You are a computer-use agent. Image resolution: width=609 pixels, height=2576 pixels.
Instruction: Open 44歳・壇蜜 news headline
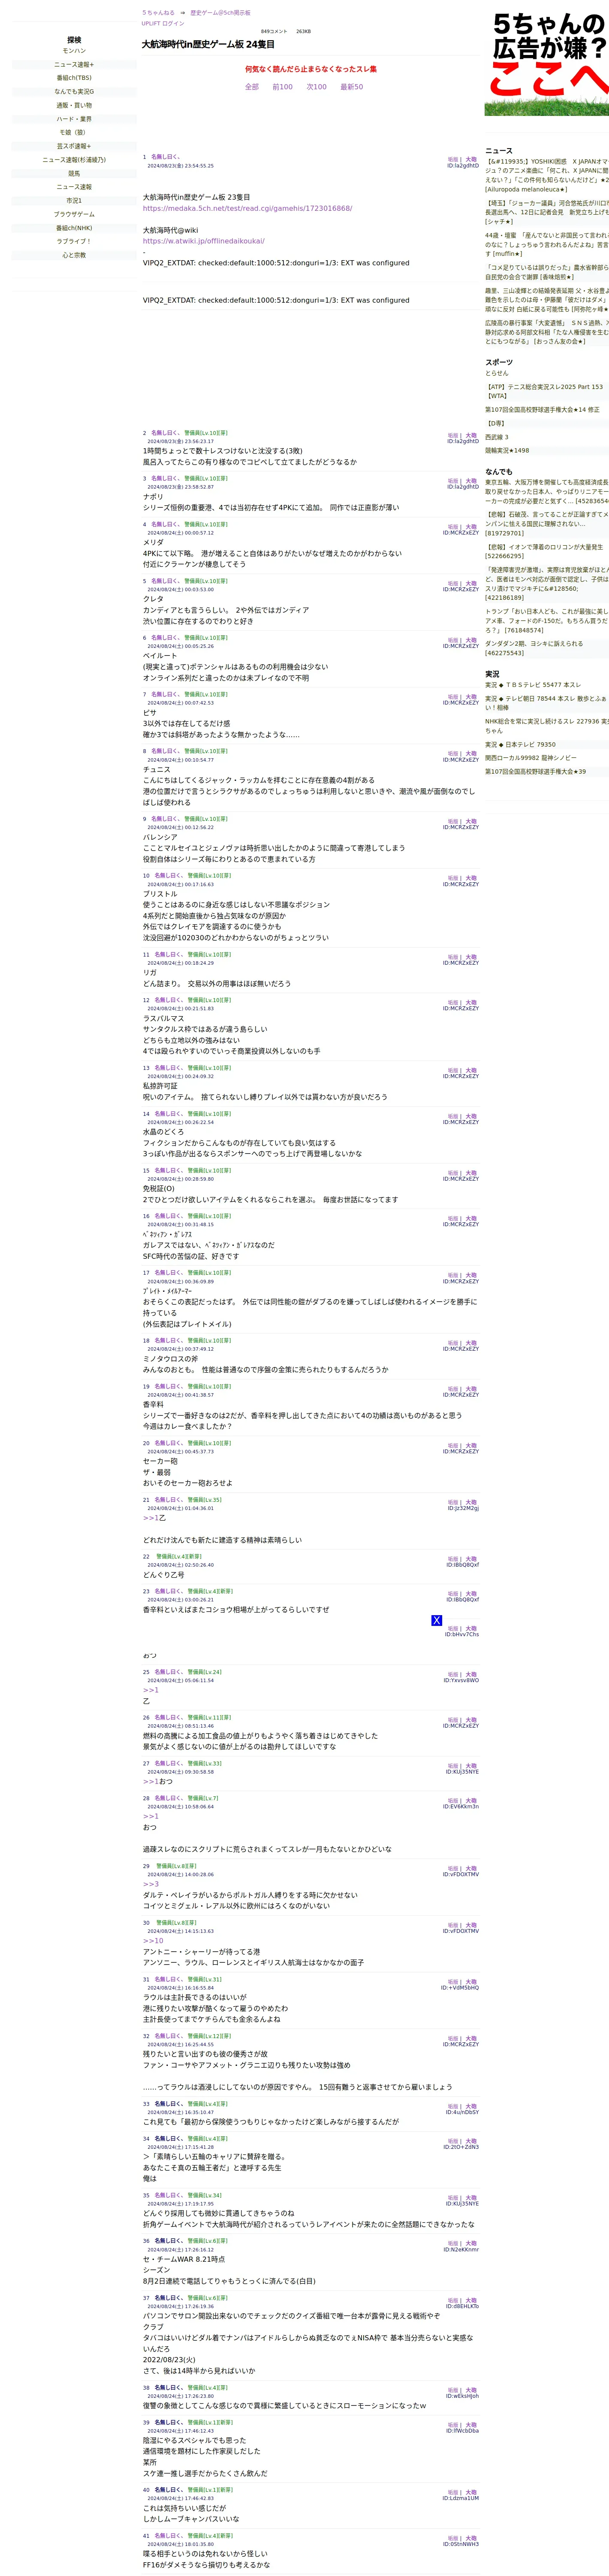click(547, 245)
